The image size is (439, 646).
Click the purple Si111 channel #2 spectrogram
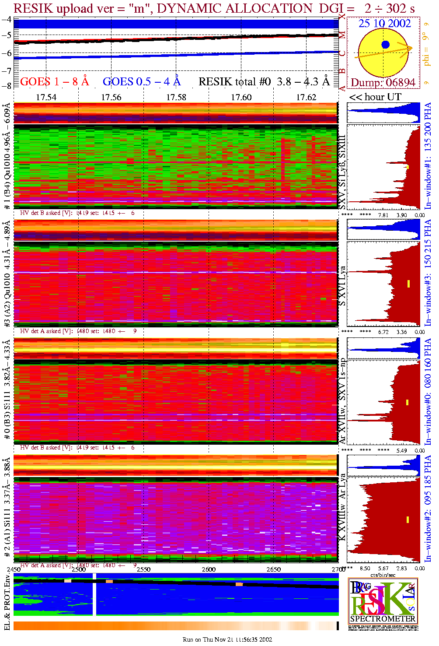(175, 516)
